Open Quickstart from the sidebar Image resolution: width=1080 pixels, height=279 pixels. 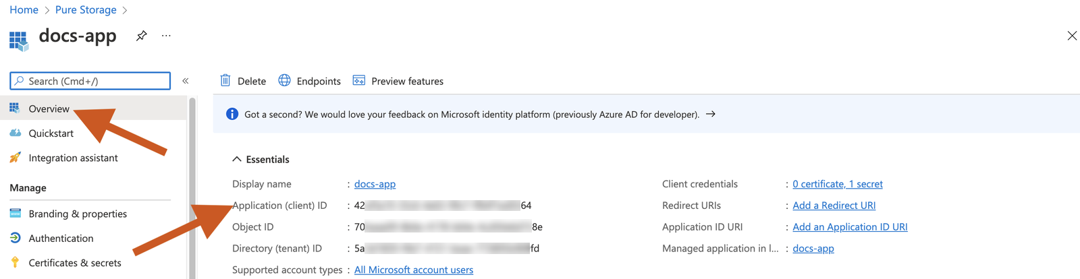click(x=51, y=133)
